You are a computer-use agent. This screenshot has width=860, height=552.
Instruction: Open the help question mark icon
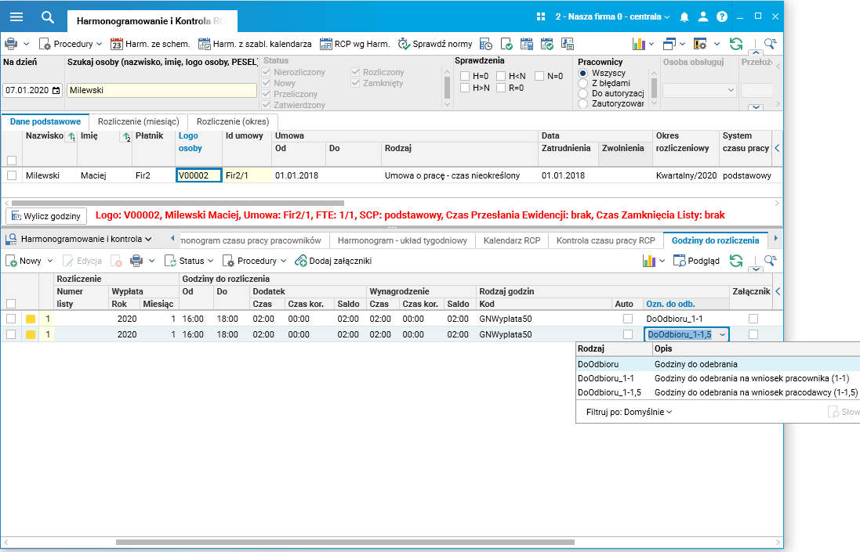click(722, 17)
